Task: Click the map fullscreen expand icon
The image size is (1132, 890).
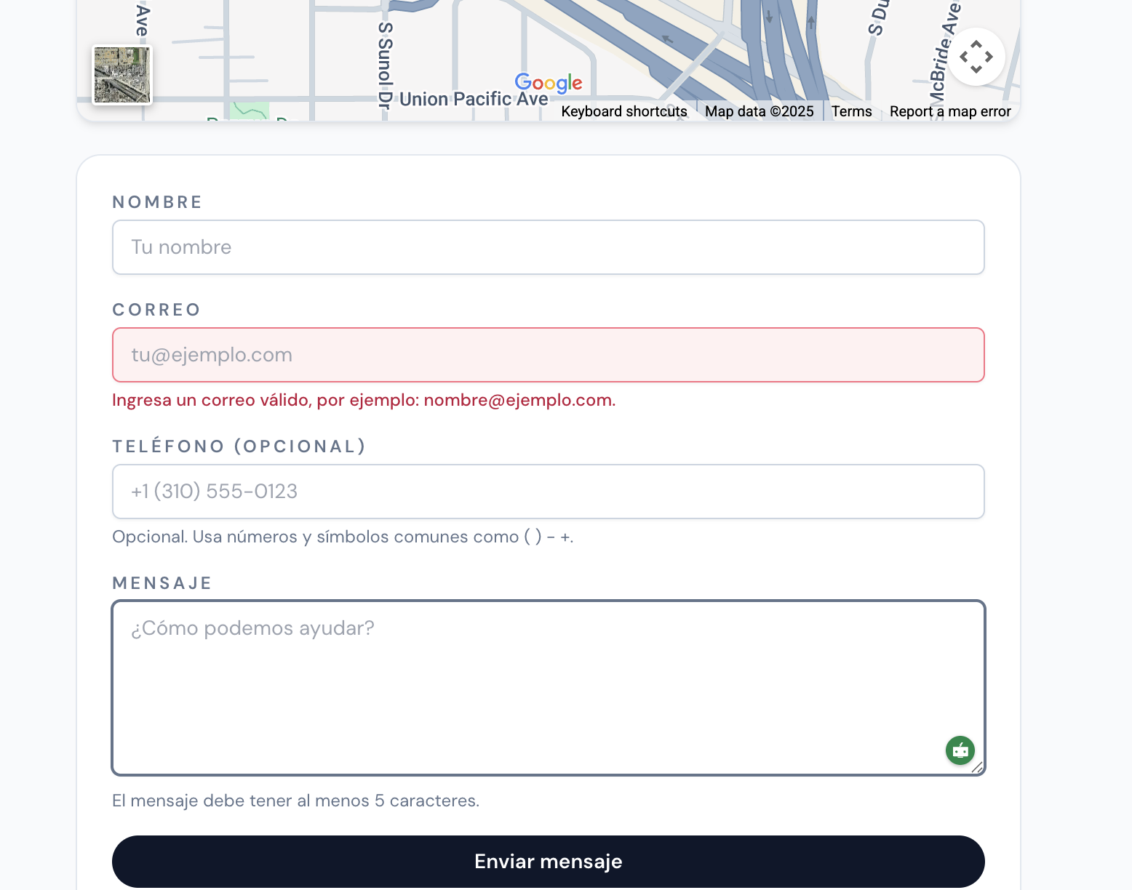Action: pos(976,56)
